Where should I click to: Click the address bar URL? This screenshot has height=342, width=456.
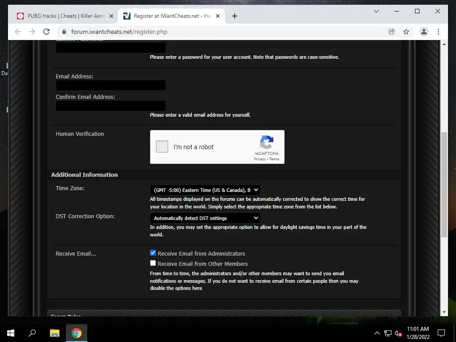click(x=119, y=32)
